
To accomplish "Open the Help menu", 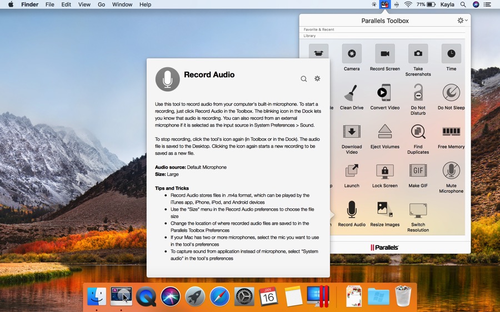I will tap(145, 4).
